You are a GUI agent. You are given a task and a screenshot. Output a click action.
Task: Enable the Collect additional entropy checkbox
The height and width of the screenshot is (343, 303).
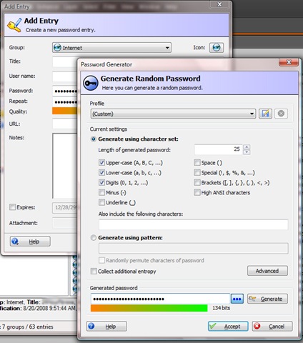[94, 272]
